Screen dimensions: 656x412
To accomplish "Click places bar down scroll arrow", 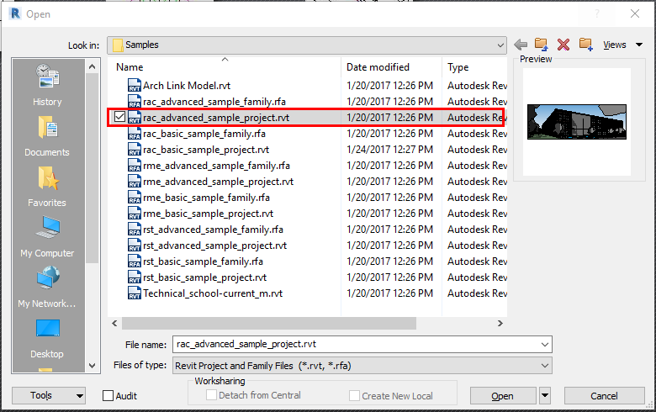I will (x=92, y=366).
